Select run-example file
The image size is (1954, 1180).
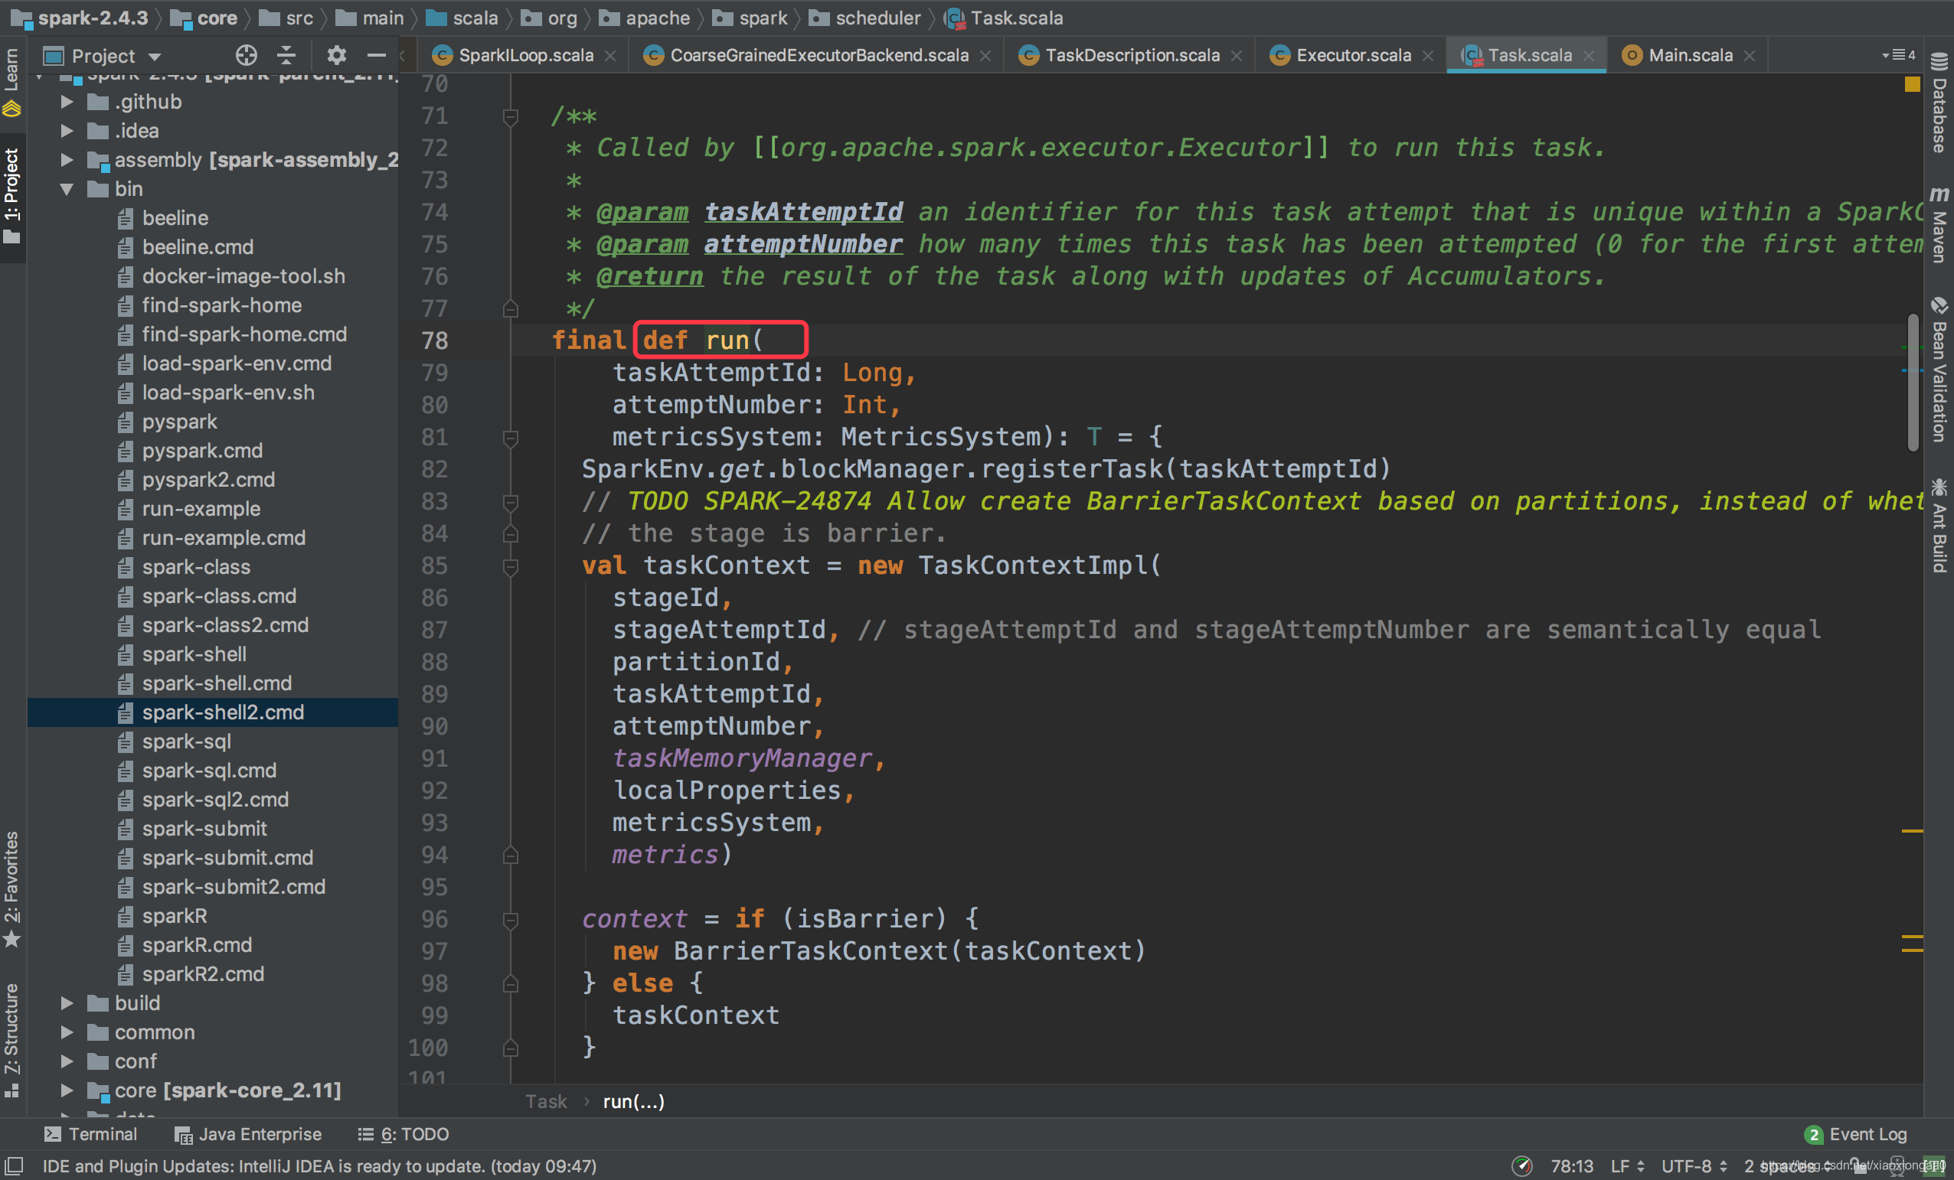coord(201,509)
